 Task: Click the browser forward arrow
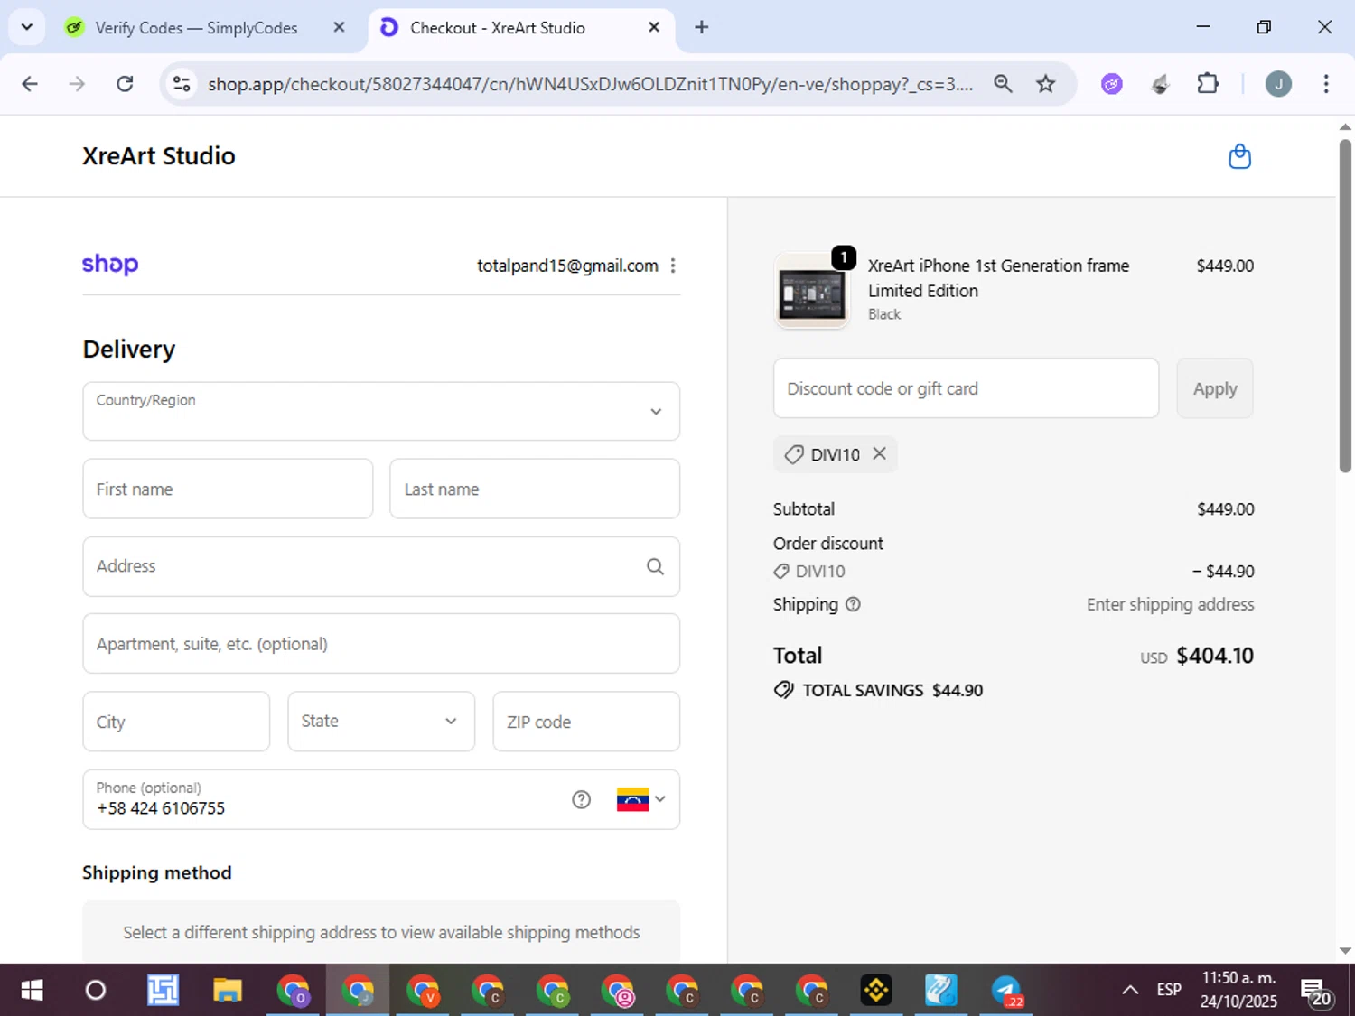tap(78, 84)
